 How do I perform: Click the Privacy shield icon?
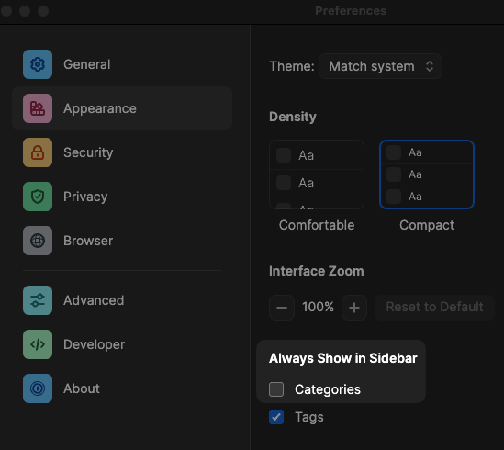pos(38,197)
